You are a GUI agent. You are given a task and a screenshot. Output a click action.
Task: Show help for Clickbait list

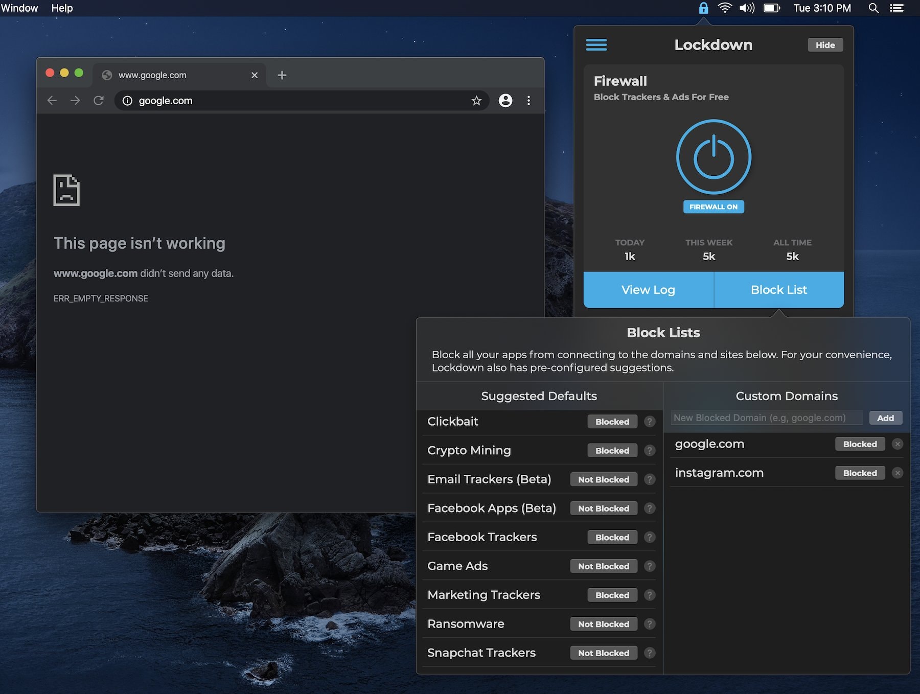tap(650, 422)
